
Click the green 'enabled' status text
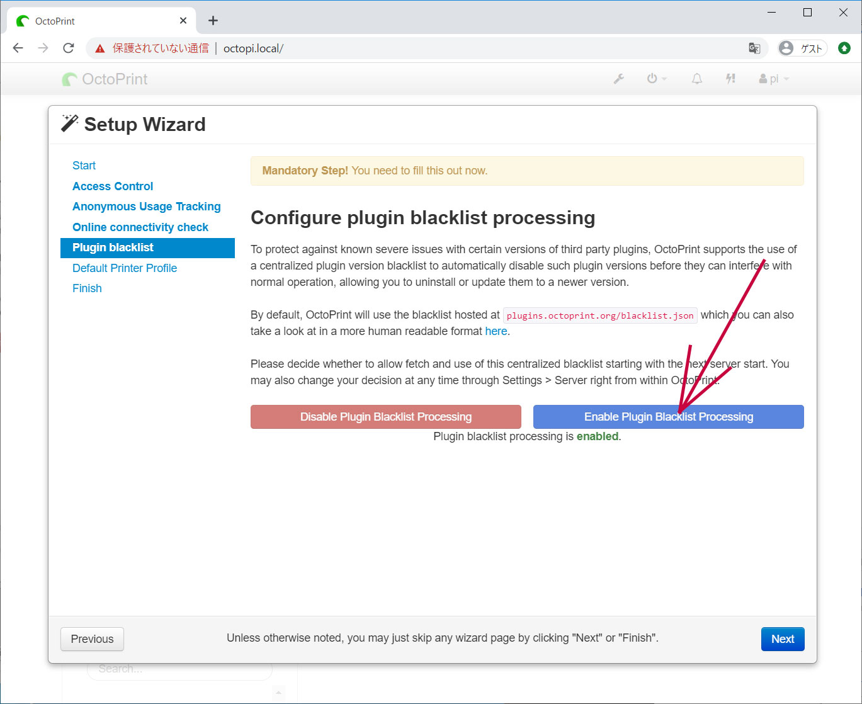[x=598, y=436]
